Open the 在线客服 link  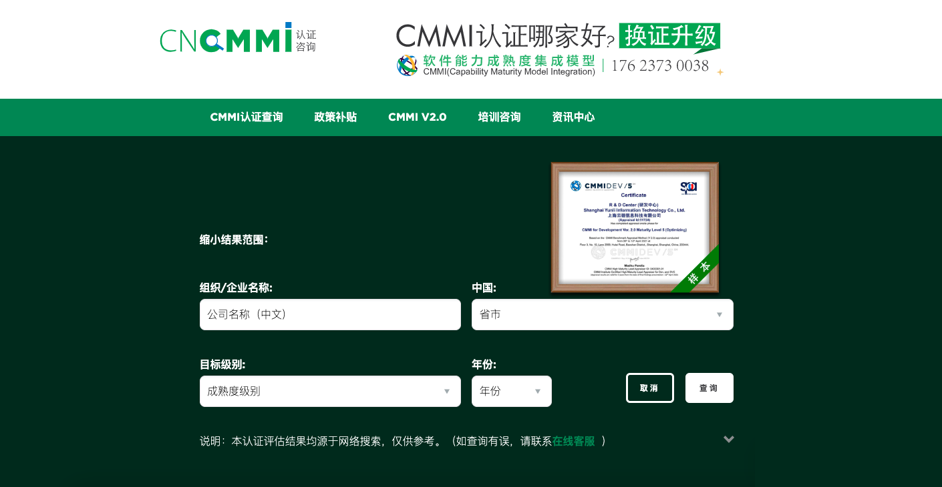coord(573,441)
